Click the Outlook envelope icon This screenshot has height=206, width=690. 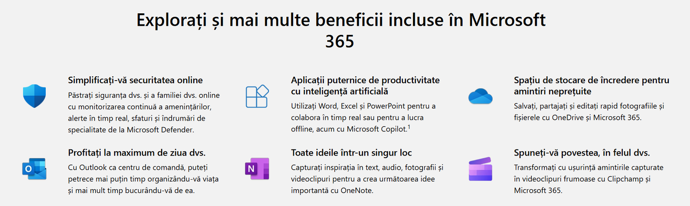34,169
